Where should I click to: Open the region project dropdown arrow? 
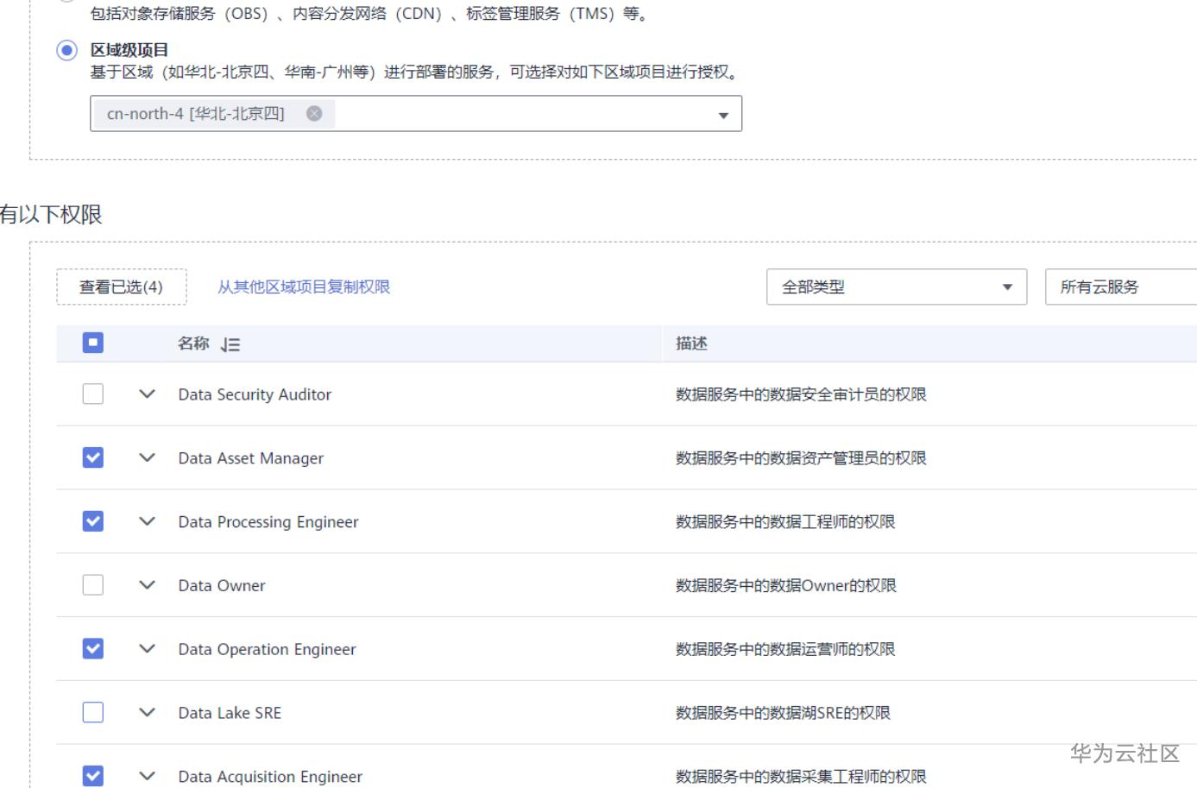723,115
